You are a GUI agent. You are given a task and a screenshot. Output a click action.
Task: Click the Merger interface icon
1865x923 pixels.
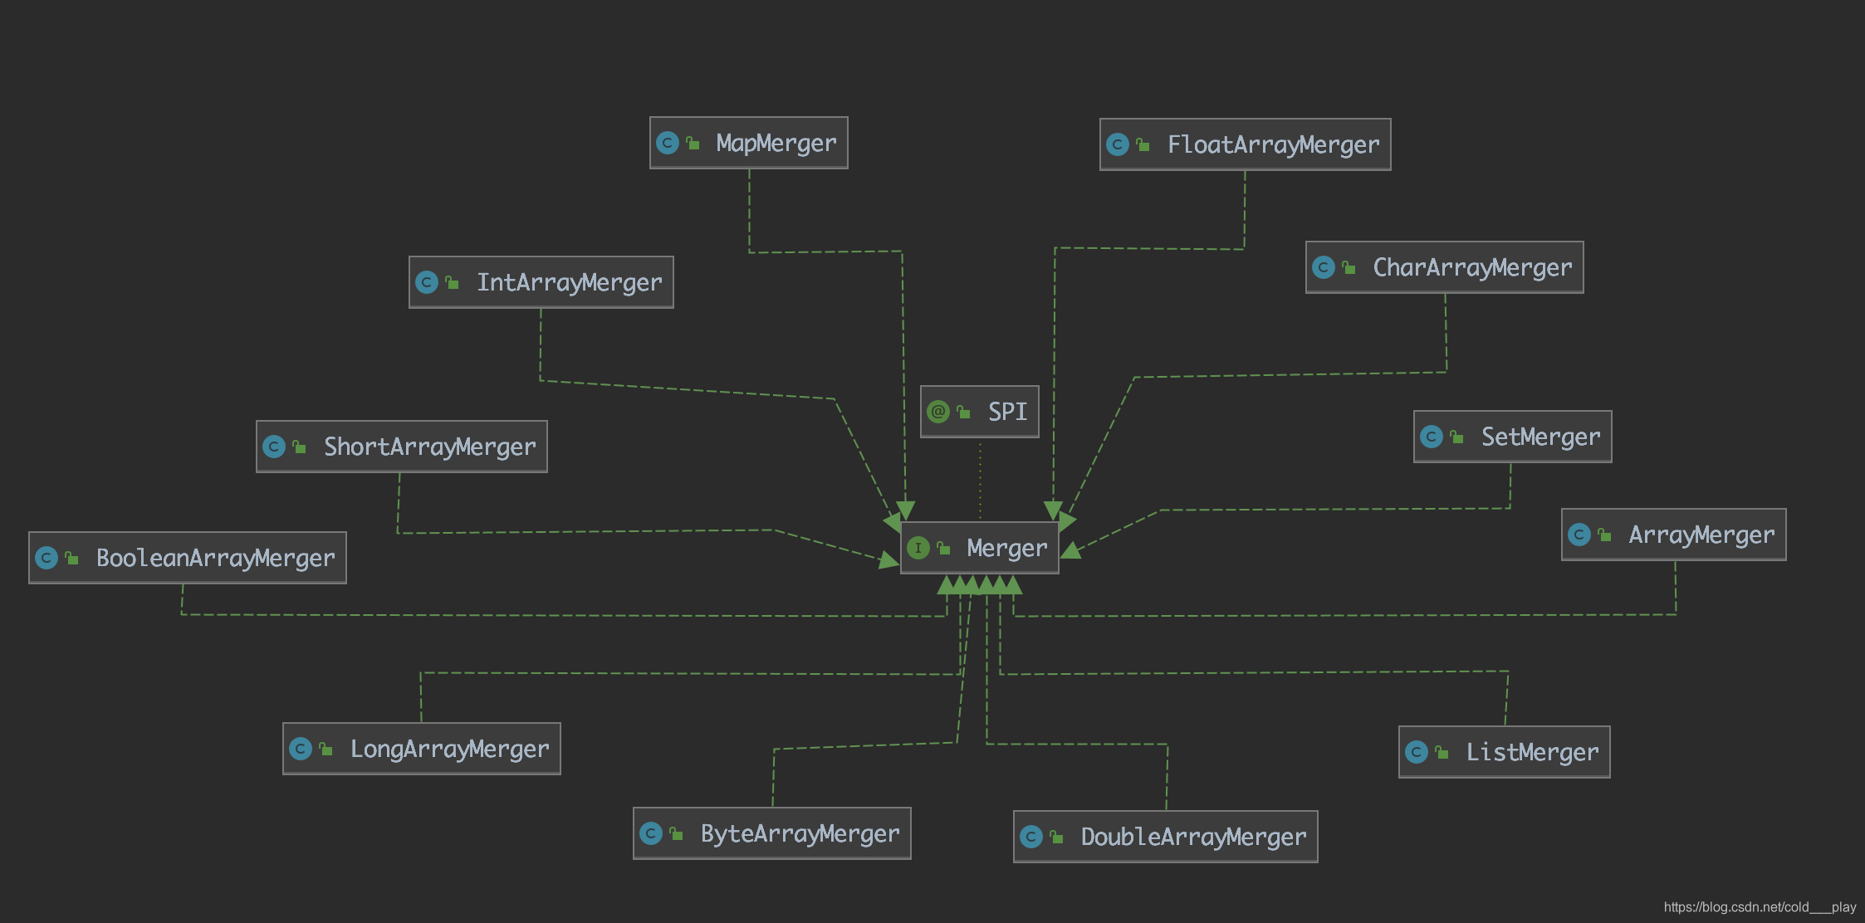[918, 548]
